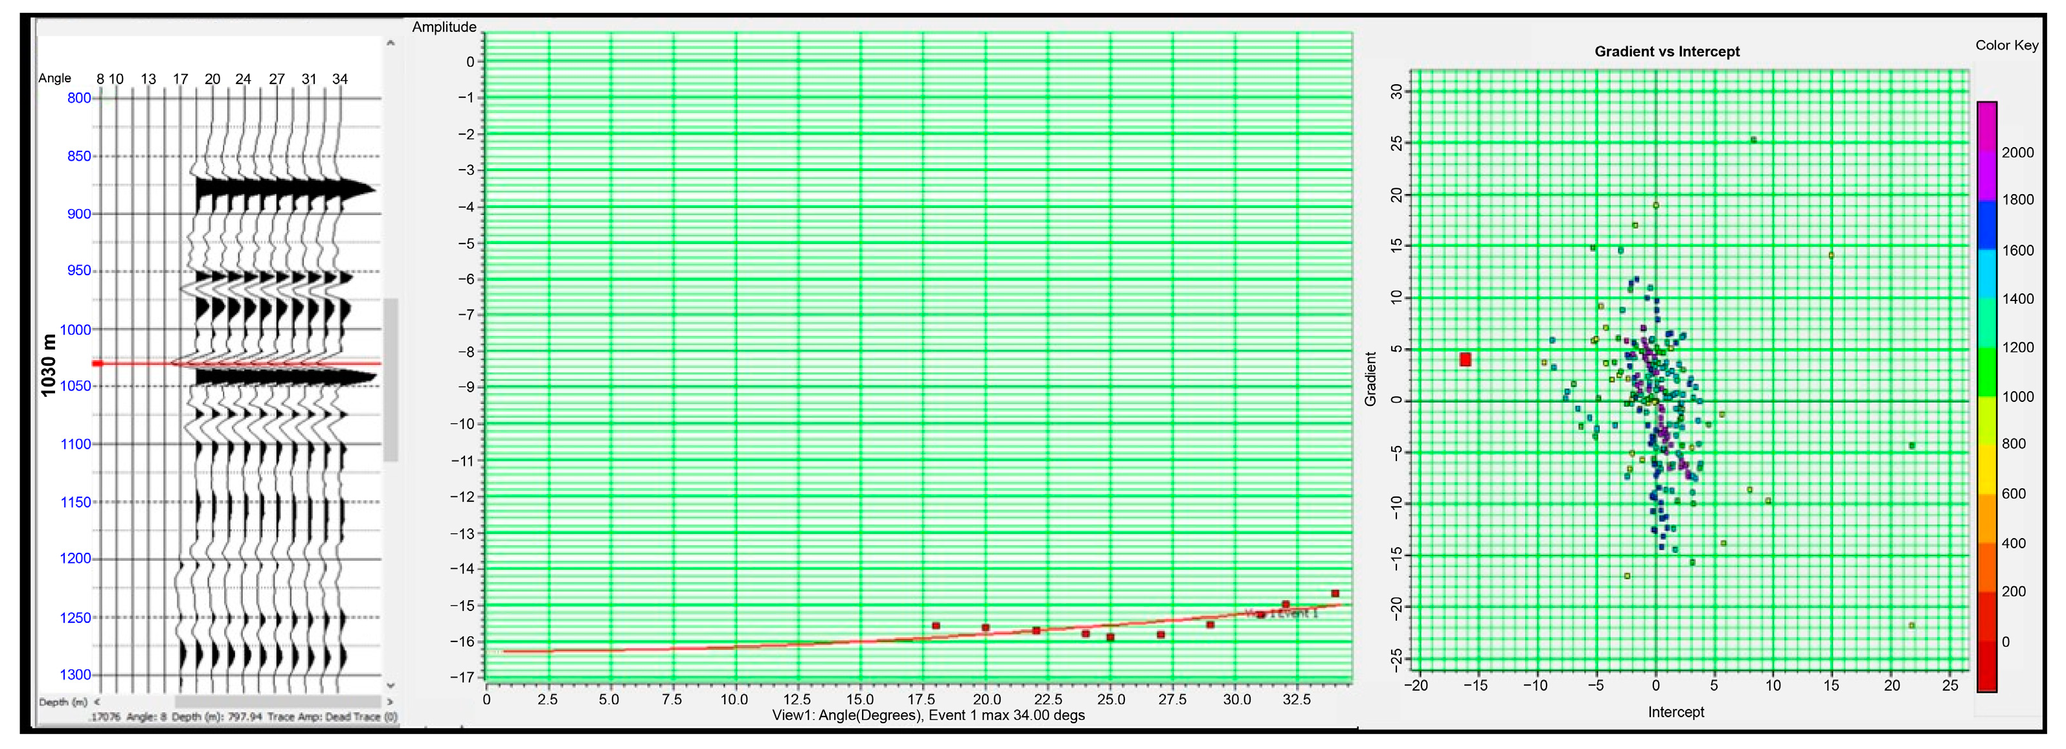Click the gather panel's scroll-up arrow

click(391, 43)
